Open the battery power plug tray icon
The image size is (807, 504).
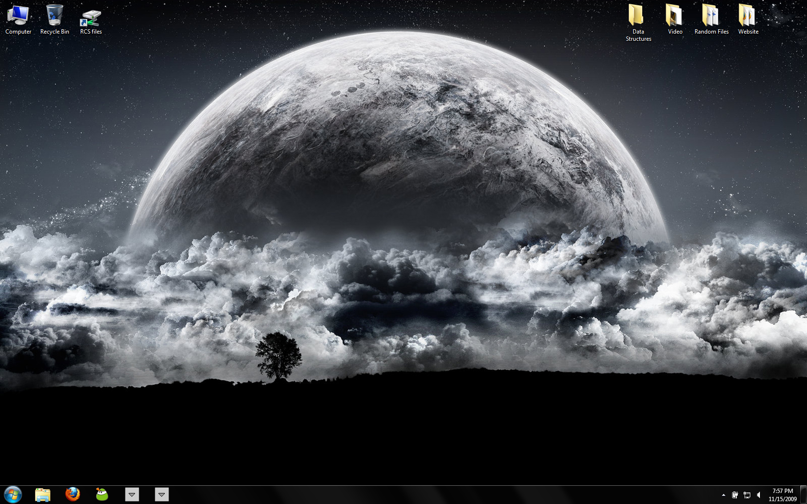pos(735,495)
